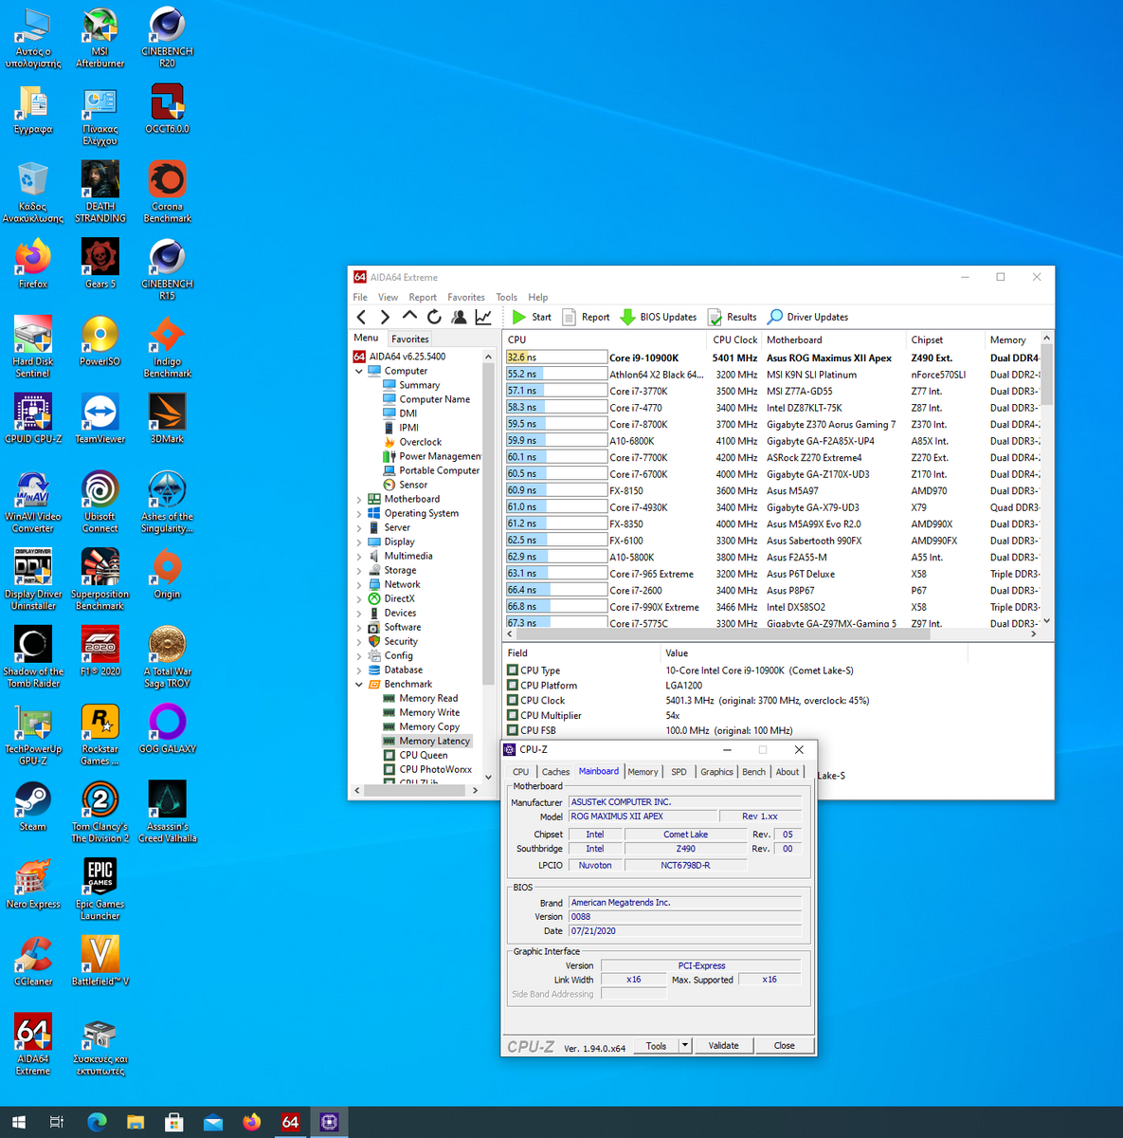Click the Windows Start button

(x=19, y=1123)
